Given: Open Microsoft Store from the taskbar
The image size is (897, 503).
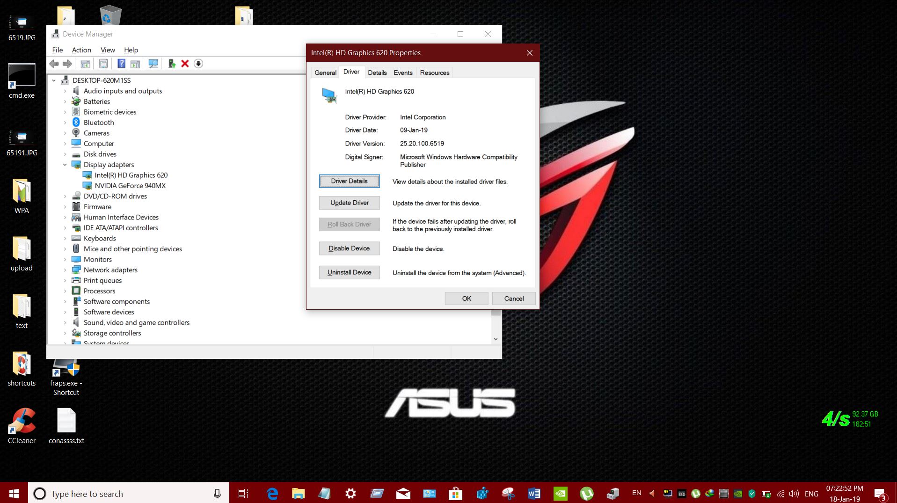Looking at the screenshot, I should [455, 493].
